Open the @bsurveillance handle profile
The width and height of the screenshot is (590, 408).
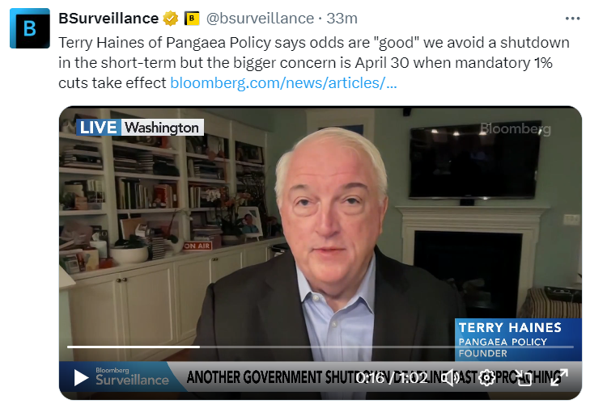(260, 19)
